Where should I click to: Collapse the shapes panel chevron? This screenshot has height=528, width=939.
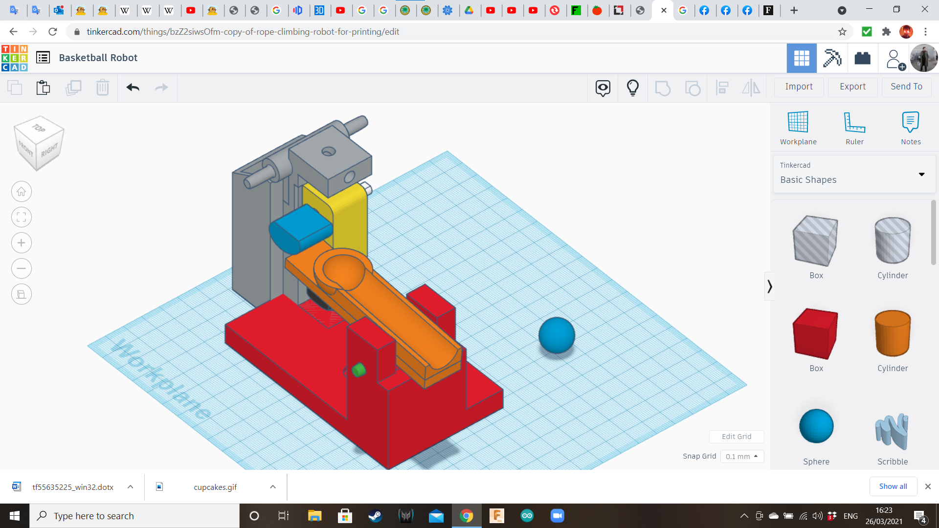coord(769,286)
